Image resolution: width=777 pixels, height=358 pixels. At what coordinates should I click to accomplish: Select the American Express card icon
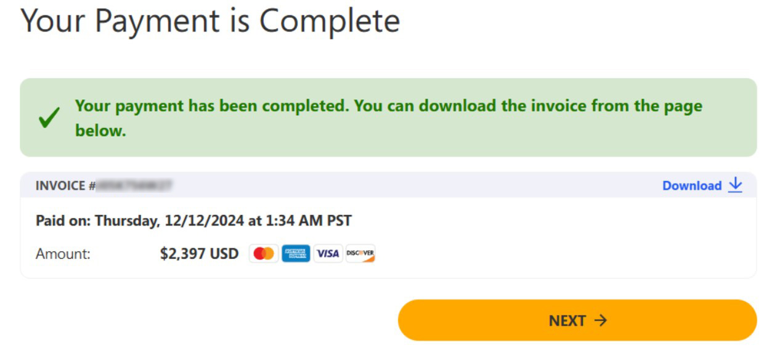click(x=296, y=253)
